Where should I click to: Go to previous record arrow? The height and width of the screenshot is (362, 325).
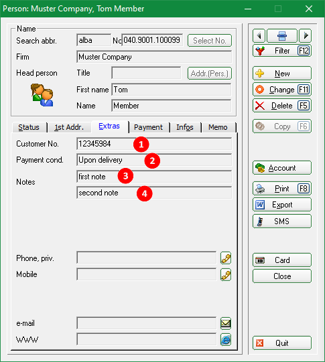pyautogui.click(x=259, y=35)
